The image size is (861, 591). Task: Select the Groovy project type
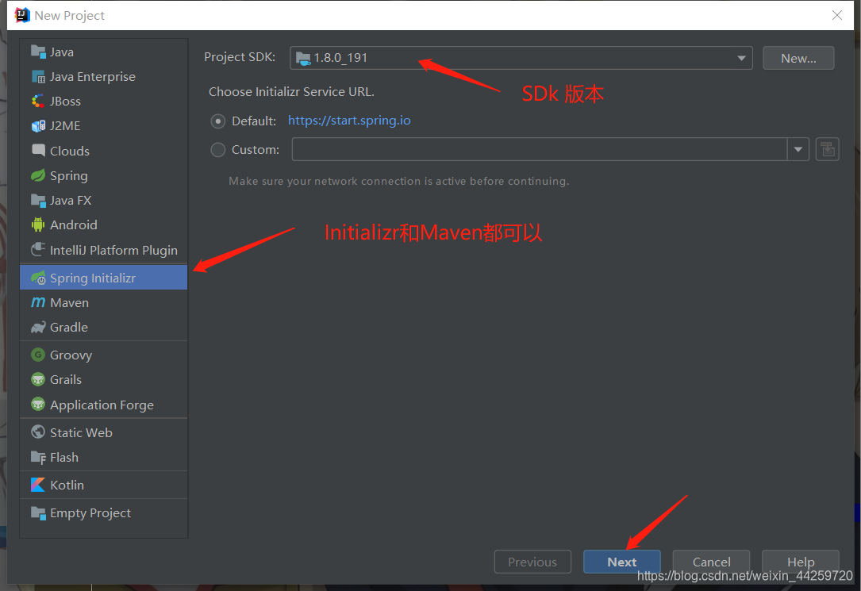tap(70, 355)
